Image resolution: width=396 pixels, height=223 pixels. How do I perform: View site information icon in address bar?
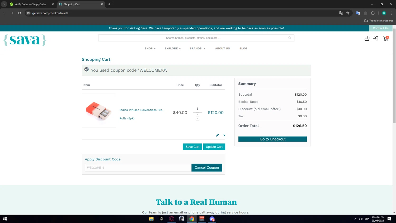(x=28, y=13)
